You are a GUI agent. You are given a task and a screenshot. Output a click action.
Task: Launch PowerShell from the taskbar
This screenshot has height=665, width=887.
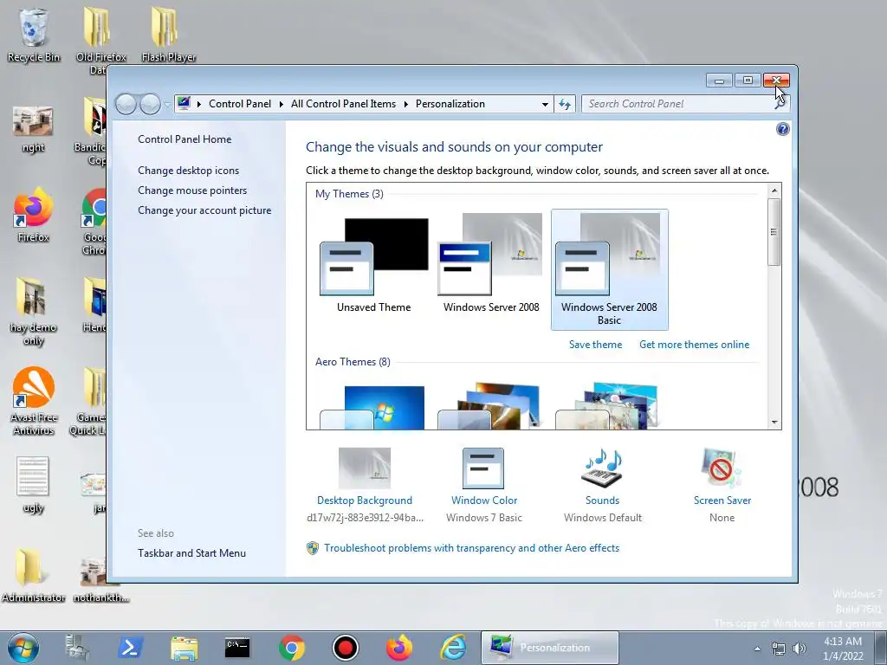[130, 648]
